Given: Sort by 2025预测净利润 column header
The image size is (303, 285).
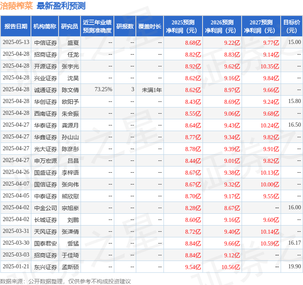Looking at the screenshot, I should [x=183, y=26].
